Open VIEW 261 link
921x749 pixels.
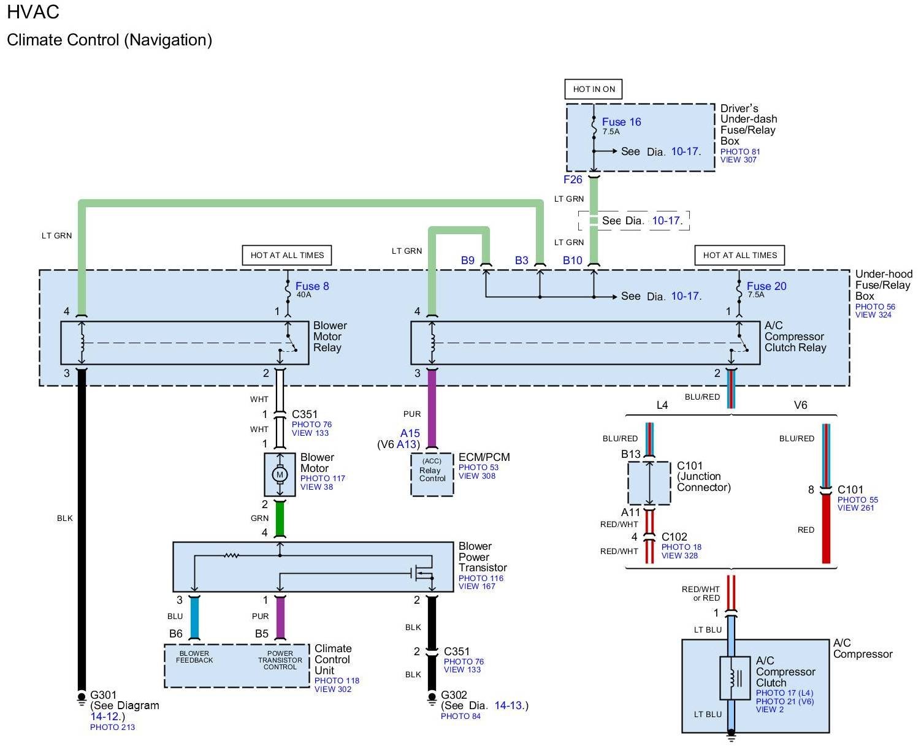(x=855, y=508)
